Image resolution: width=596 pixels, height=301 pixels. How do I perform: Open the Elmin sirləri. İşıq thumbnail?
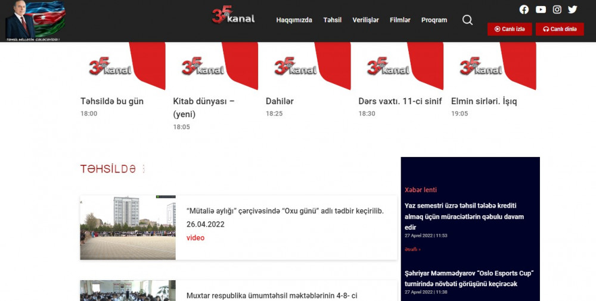pyautogui.click(x=493, y=66)
